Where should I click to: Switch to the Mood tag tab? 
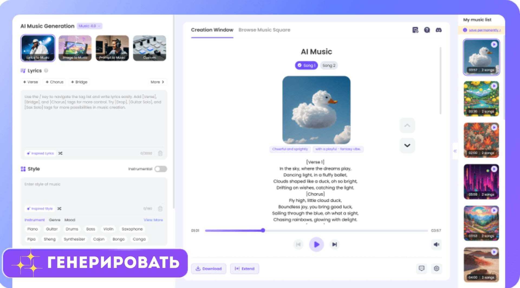[x=70, y=220]
